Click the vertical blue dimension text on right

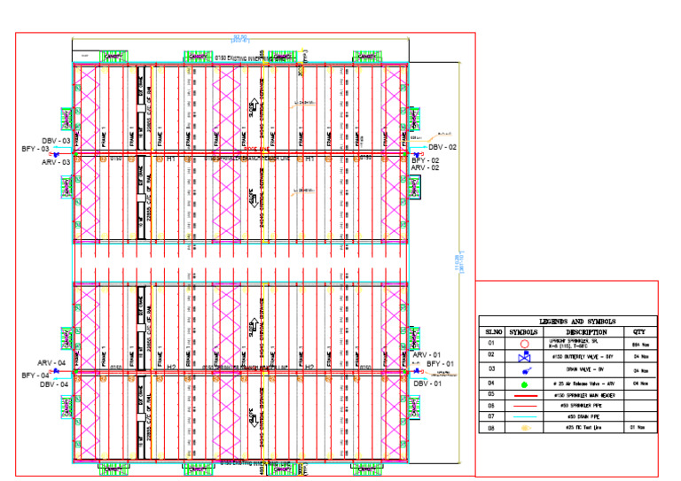click(x=459, y=261)
